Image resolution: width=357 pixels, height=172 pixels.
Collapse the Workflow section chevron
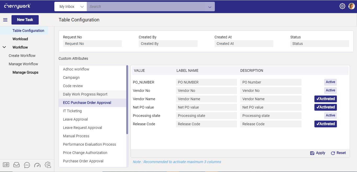(4, 47)
